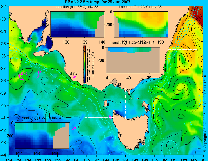Click the "t section" lat=-35 inset title

(x=140, y=7)
